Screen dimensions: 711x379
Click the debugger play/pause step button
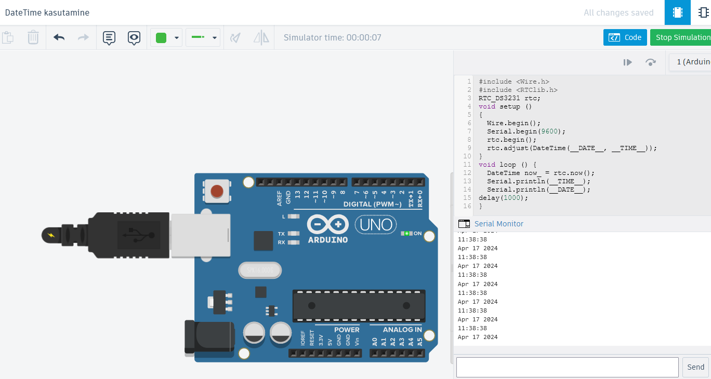pyautogui.click(x=628, y=62)
